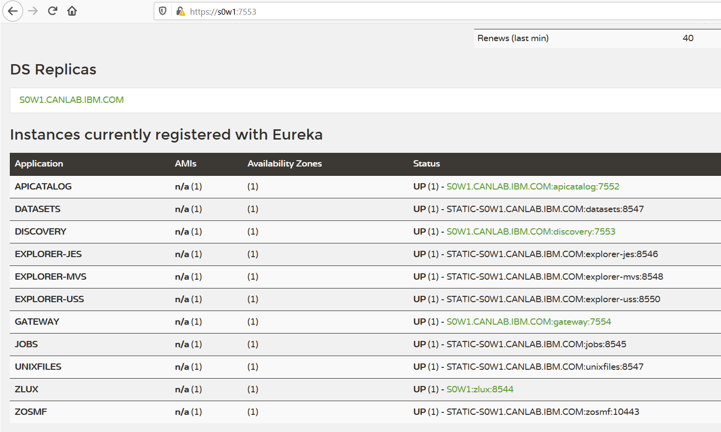
Task: Click the browser forward arrow button
Action: pos(33,11)
